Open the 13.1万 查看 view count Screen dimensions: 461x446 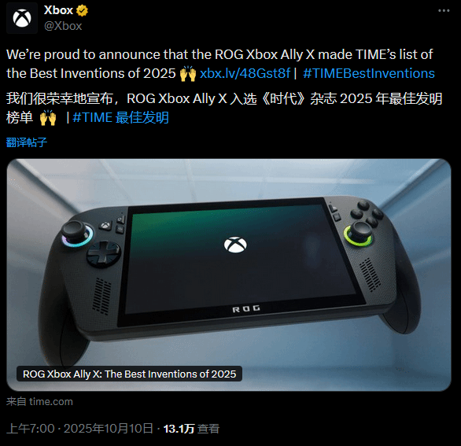coord(191,429)
